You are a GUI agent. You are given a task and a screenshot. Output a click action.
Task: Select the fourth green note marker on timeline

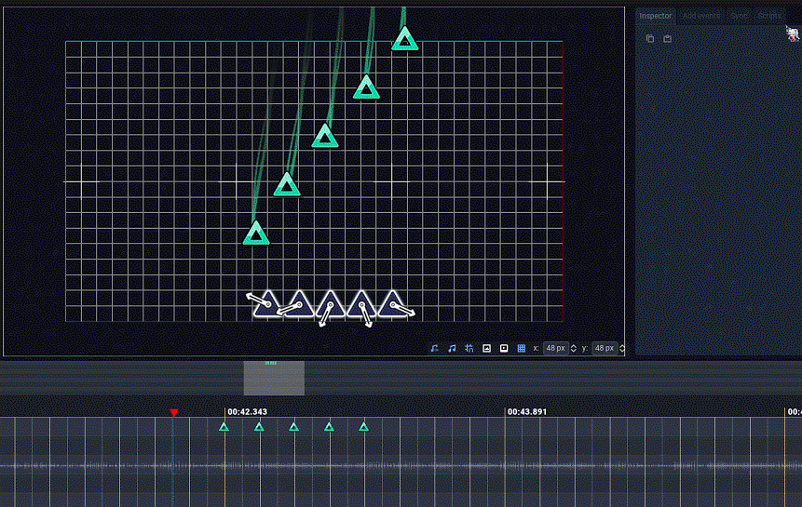[x=330, y=427]
